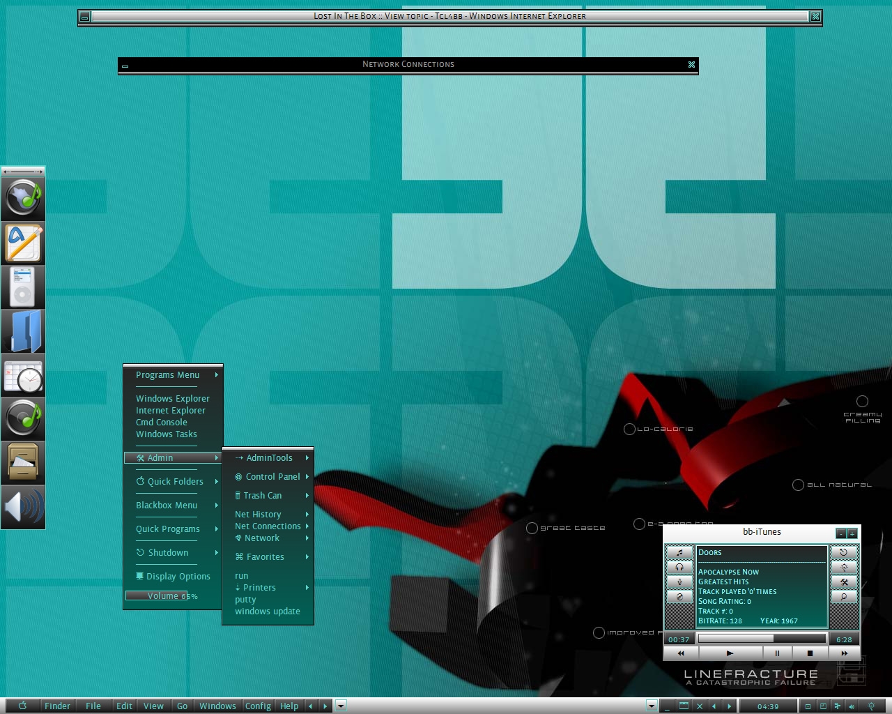Open the dropdown arrow after Help
This screenshot has height=714, width=892.
(341, 706)
